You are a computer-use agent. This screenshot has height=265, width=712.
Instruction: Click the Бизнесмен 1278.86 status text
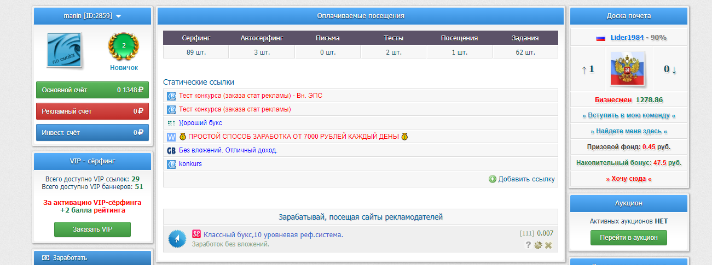click(x=628, y=100)
